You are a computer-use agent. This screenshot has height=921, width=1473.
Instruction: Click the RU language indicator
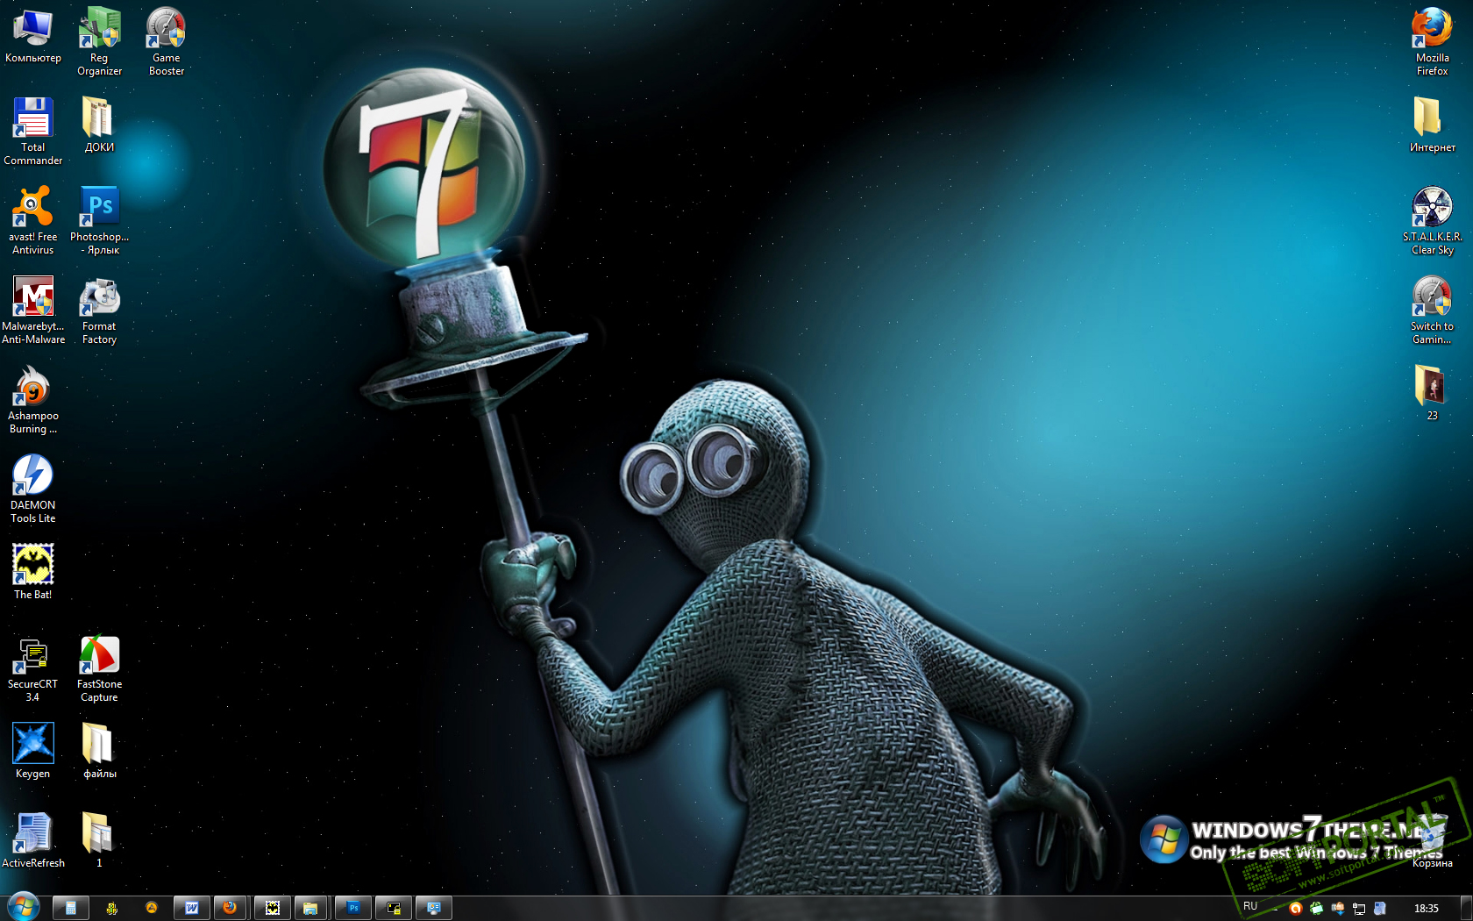[x=1250, y=906]
